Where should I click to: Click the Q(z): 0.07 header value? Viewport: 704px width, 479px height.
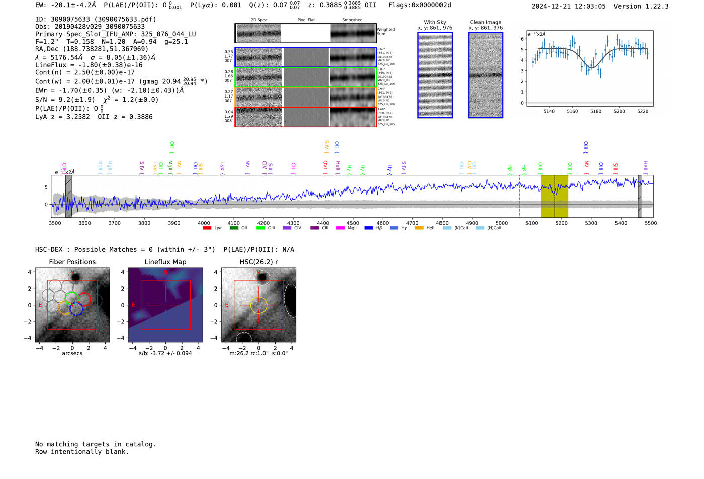[x=275, y=5]
